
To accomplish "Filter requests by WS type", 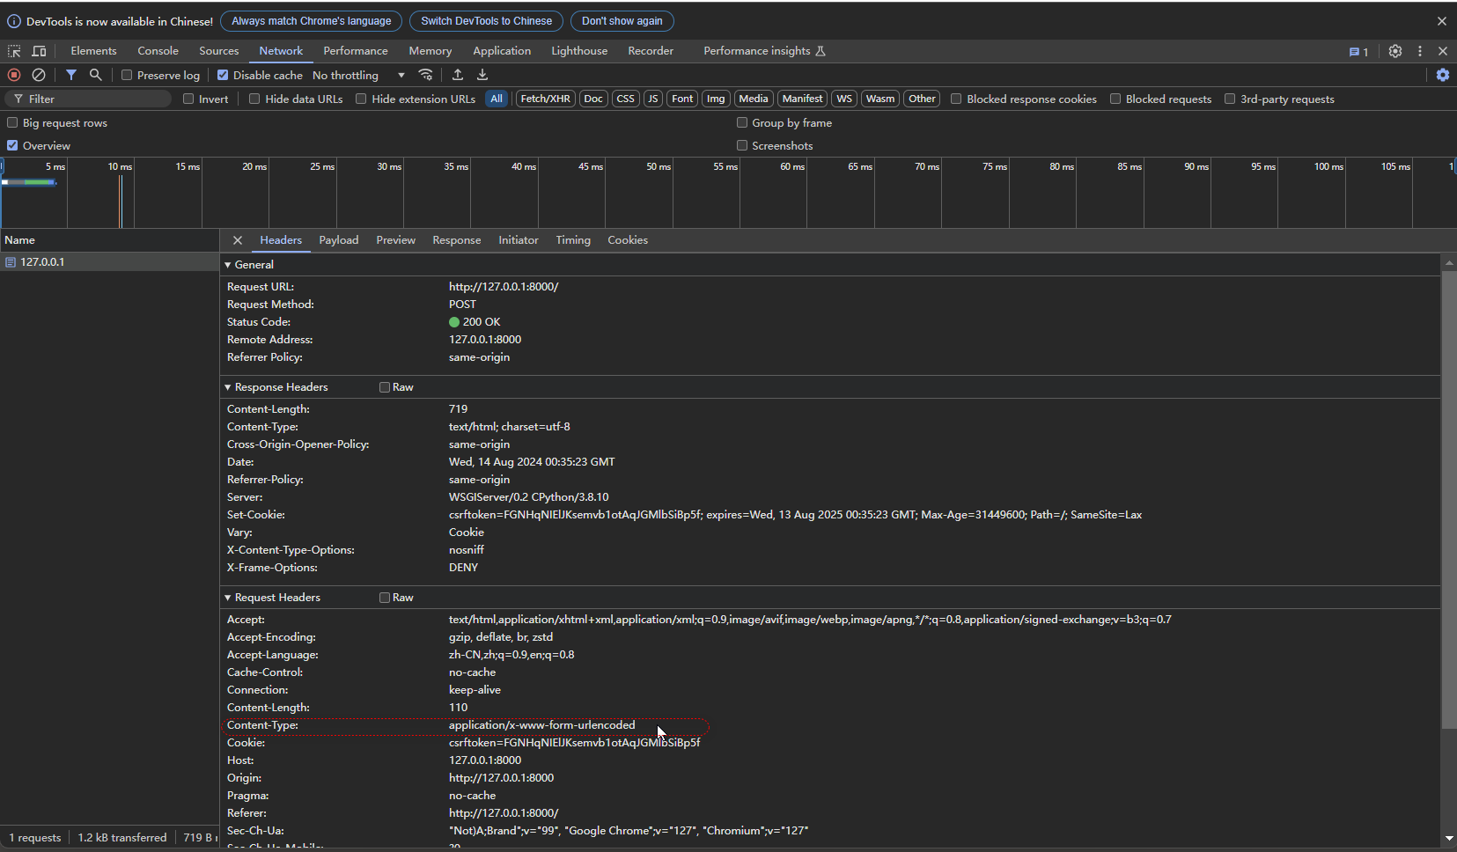I will pyautogui.click(x=844, y=99).
